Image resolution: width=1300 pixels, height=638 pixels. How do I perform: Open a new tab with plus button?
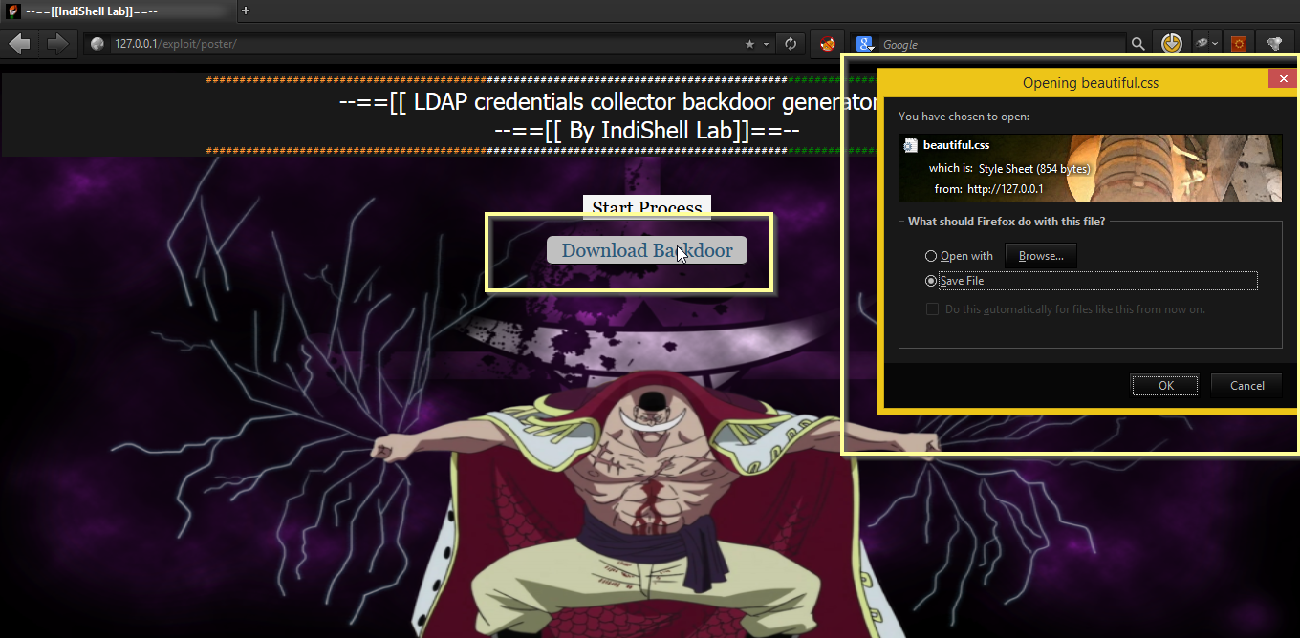pos(246,11)
